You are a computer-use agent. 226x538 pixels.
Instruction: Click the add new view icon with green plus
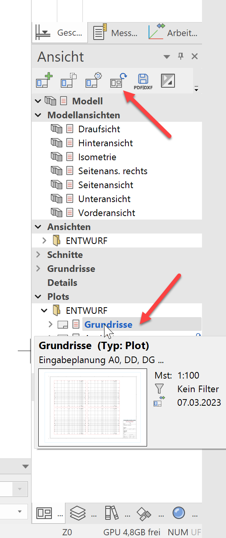44,80
